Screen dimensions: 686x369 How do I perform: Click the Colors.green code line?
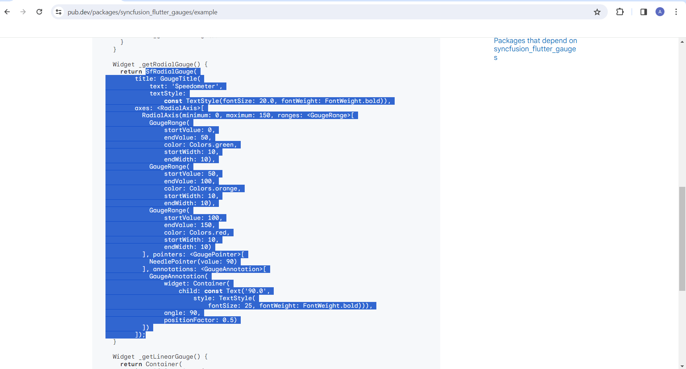201,145
